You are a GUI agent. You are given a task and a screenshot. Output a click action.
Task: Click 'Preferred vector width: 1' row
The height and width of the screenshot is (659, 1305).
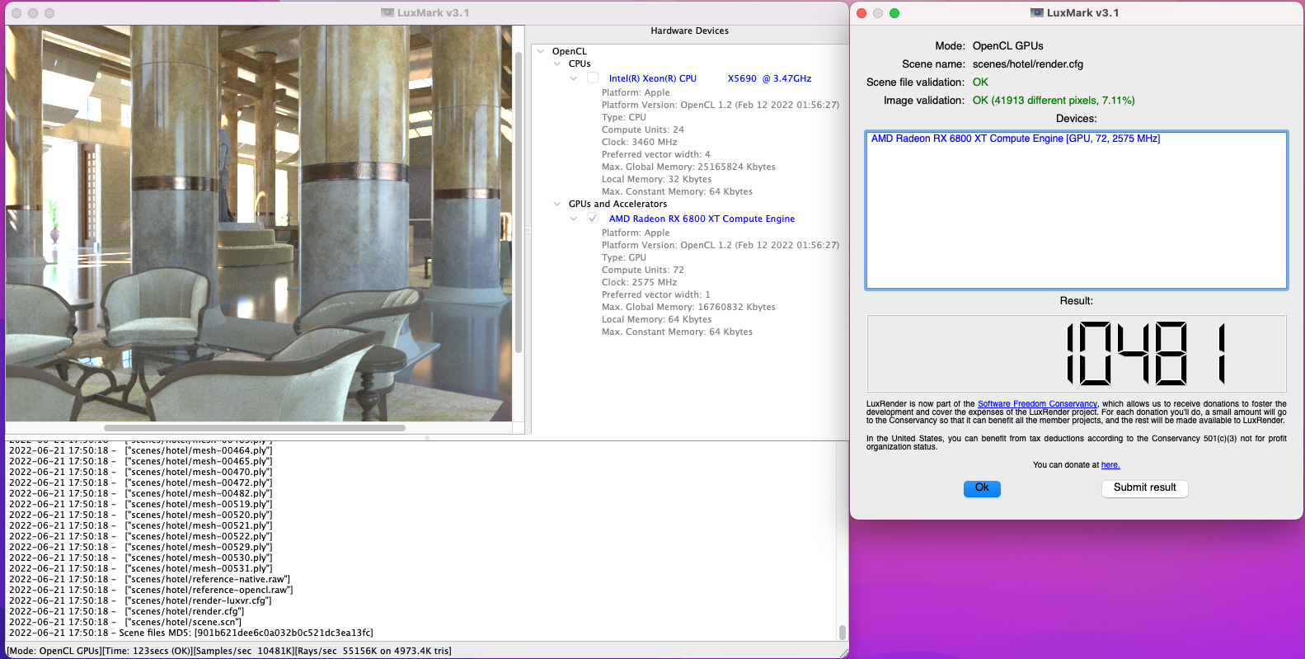tap(656, 294)
